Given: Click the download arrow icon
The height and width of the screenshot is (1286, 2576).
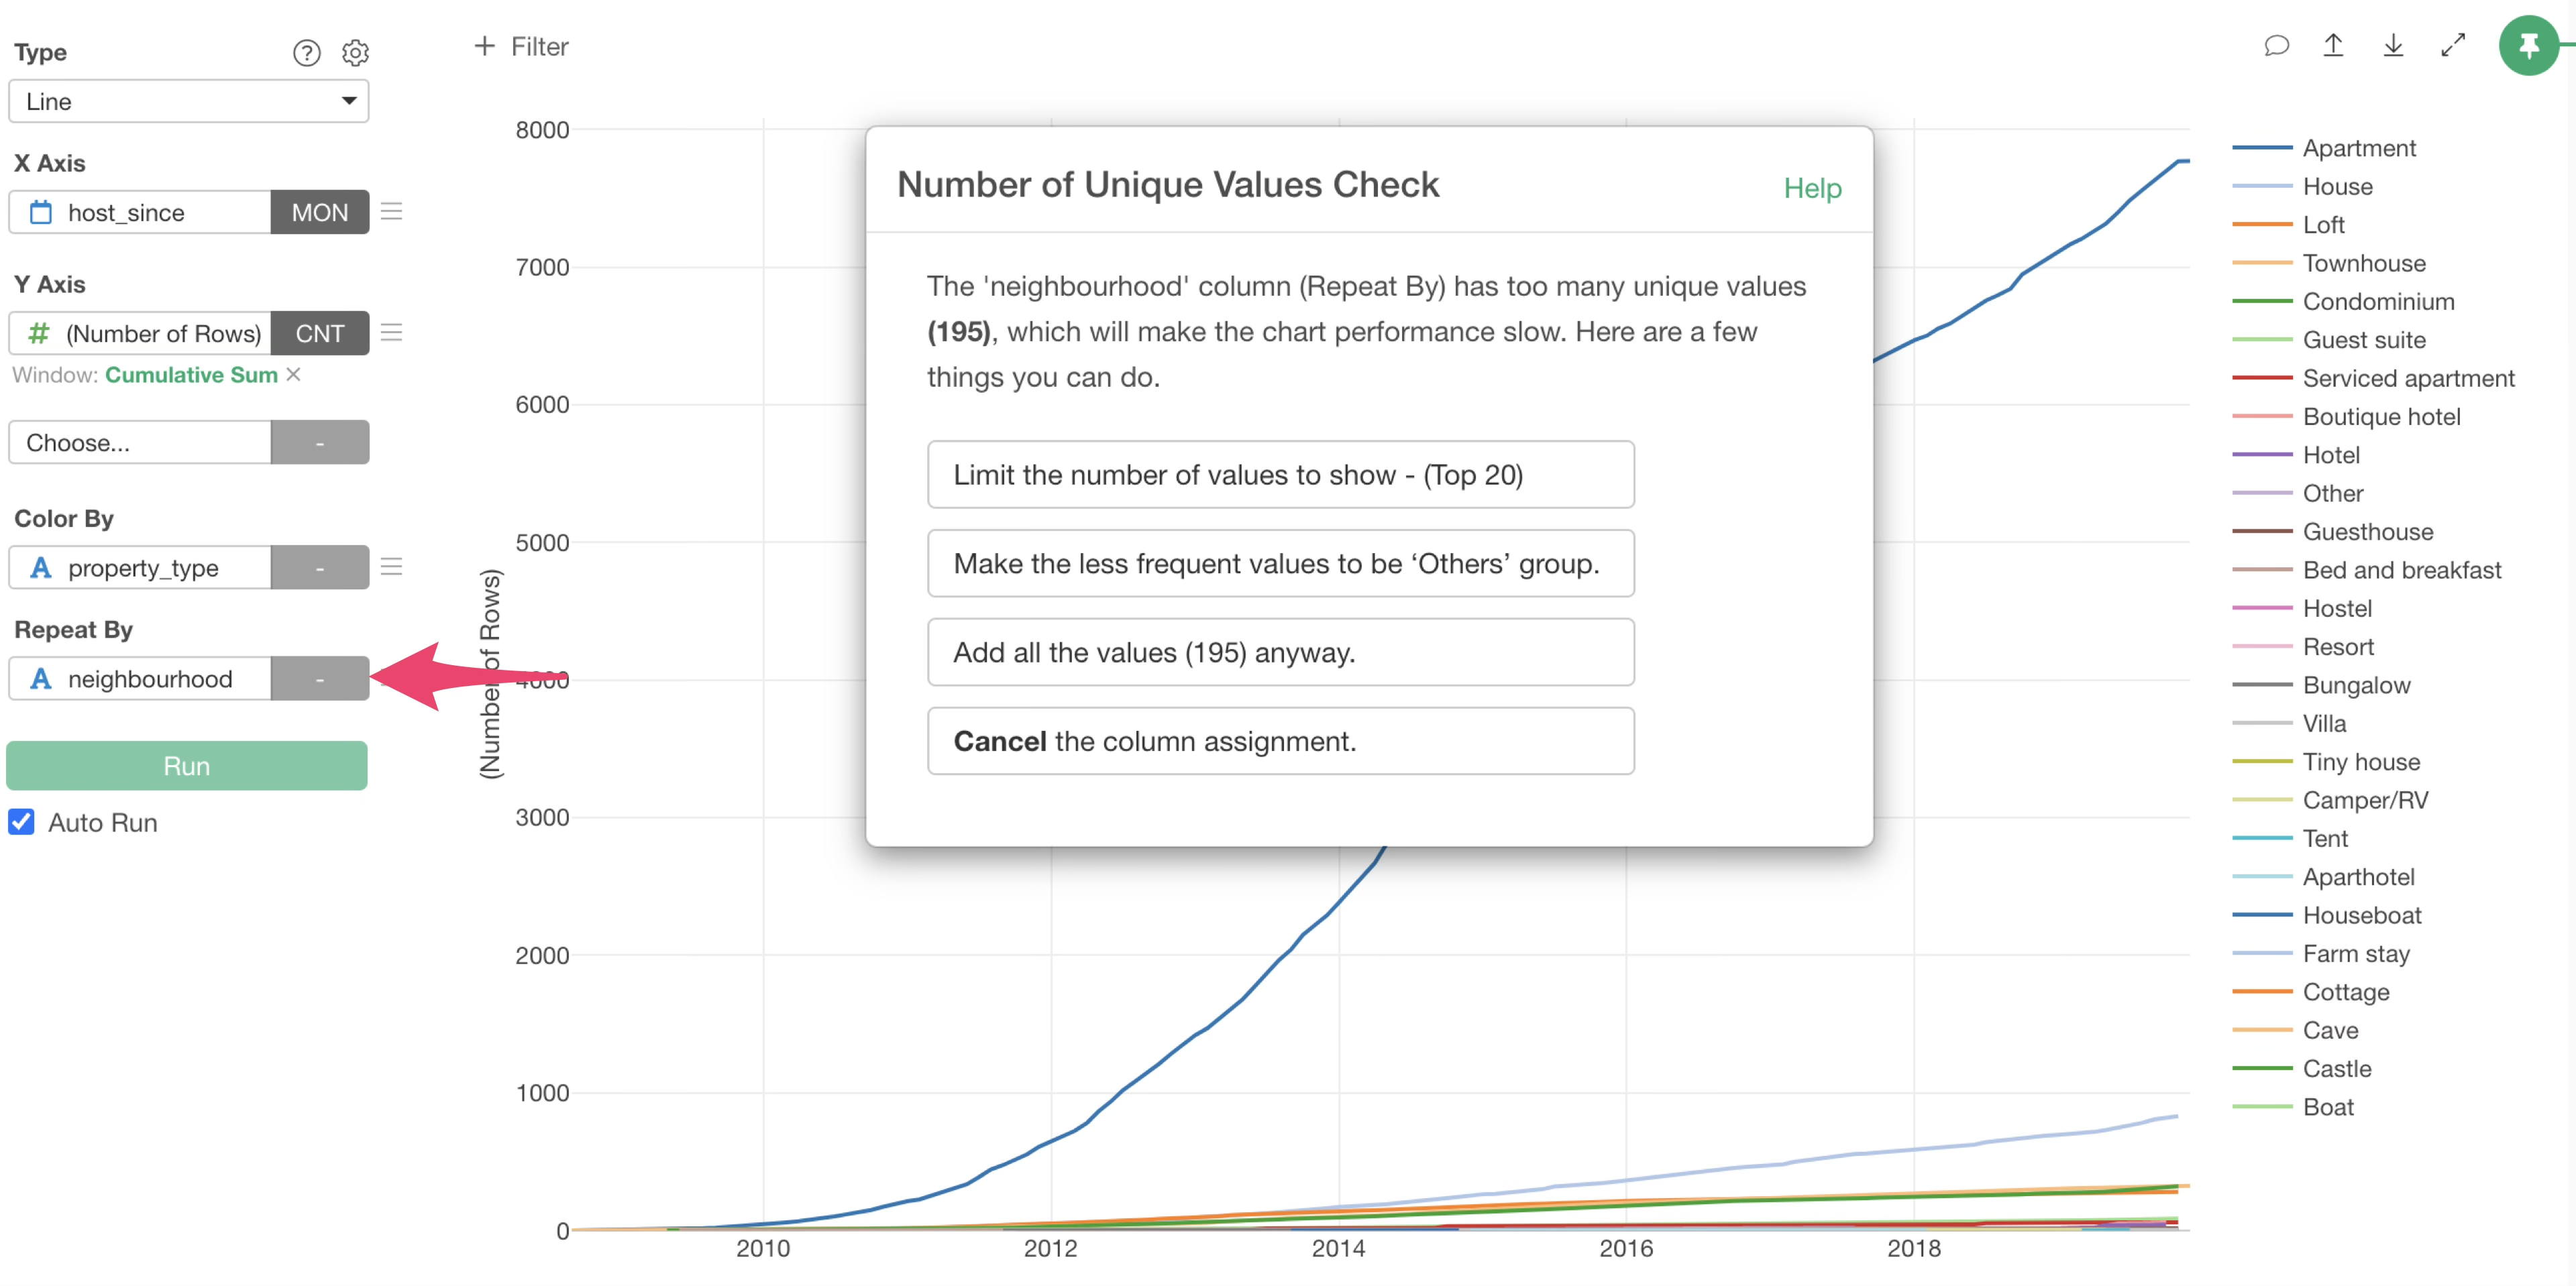Looking at the screenshot, I should coord(2393,46).
